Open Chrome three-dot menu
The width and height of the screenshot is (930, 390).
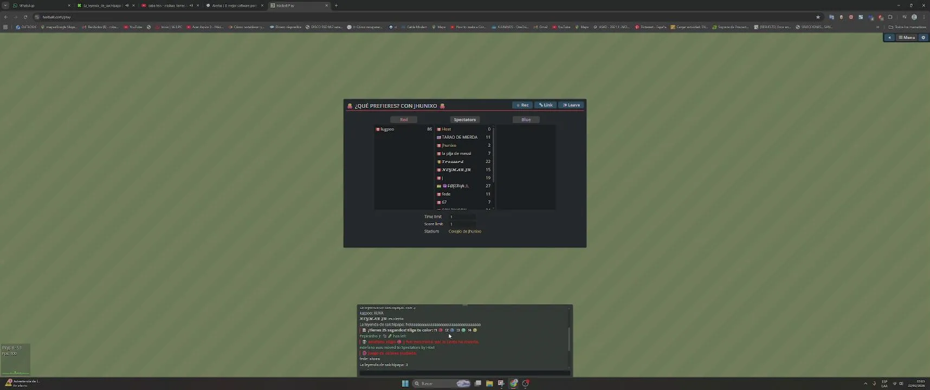(x=923, y=17)
